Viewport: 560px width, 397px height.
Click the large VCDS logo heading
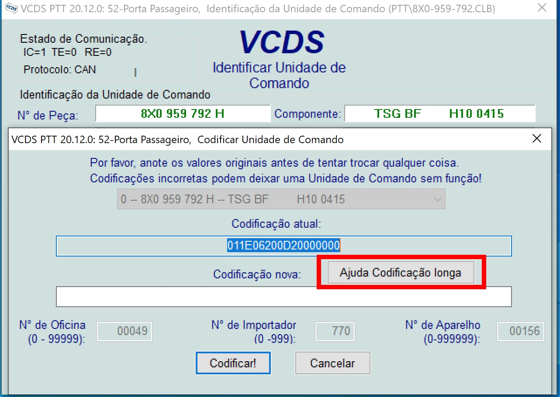[x=282, y=43]
